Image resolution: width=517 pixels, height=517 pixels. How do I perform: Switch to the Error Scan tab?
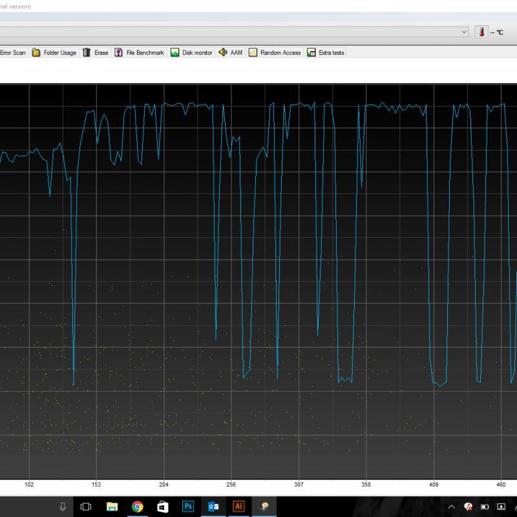pos(13,52)
